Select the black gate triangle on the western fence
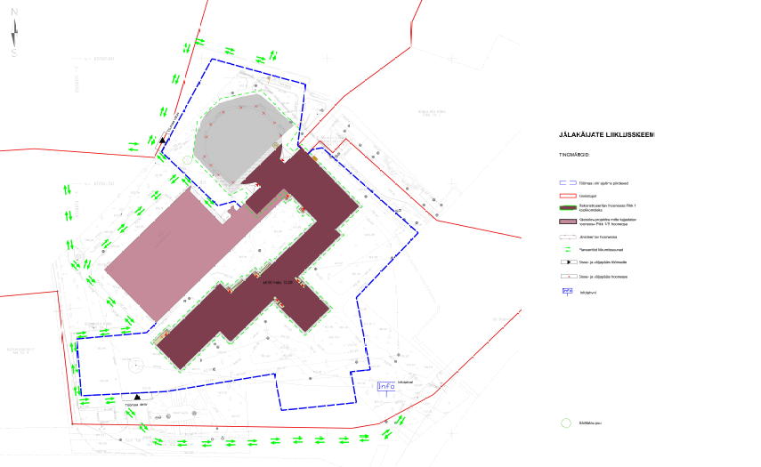 click(x=162, y=140)
